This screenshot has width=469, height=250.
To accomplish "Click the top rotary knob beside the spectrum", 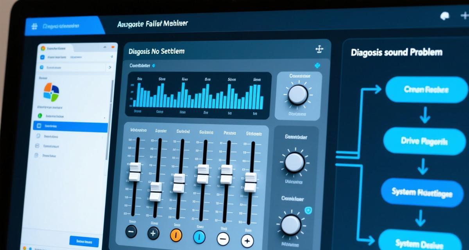I will coord(298,94).
